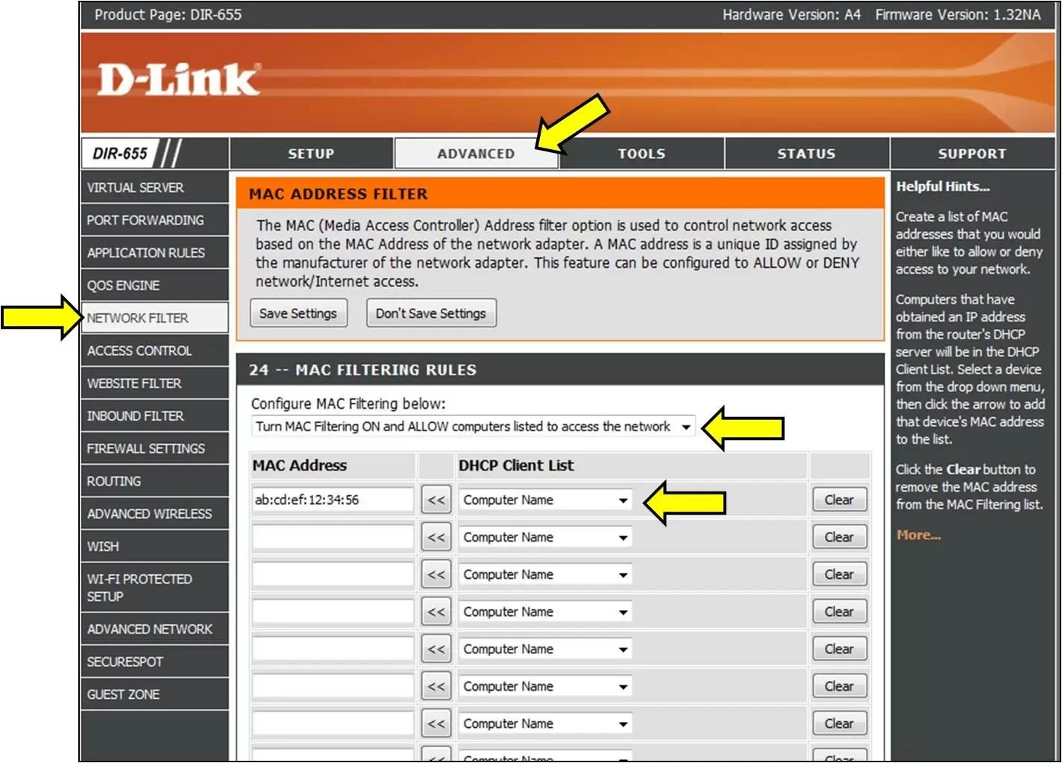Open seventh row Computer Name dropdown

545,723
